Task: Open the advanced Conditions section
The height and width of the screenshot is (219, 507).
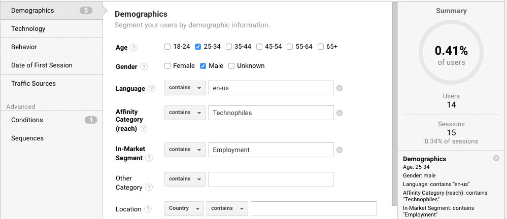Action: [x=51, y=120]
